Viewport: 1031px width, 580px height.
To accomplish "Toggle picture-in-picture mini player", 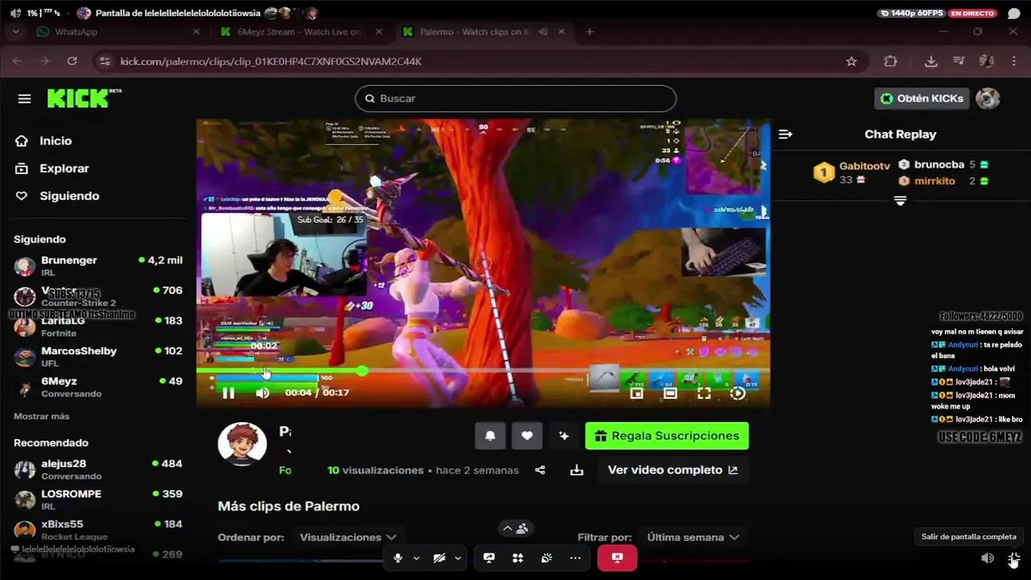I will tap(636, 392).
